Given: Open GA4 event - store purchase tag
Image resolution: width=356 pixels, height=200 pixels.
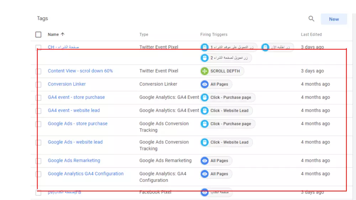Looking at the screenshot, I should point(76,97).
